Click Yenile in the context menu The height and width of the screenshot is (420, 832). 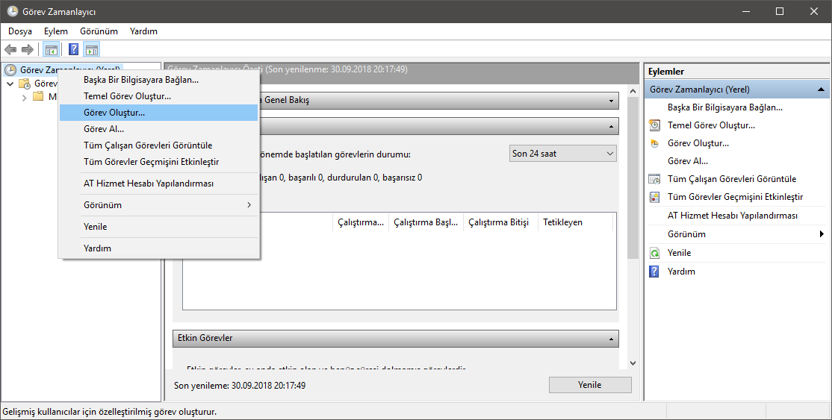point(158,227)
